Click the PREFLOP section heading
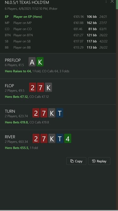 [13, 60]
